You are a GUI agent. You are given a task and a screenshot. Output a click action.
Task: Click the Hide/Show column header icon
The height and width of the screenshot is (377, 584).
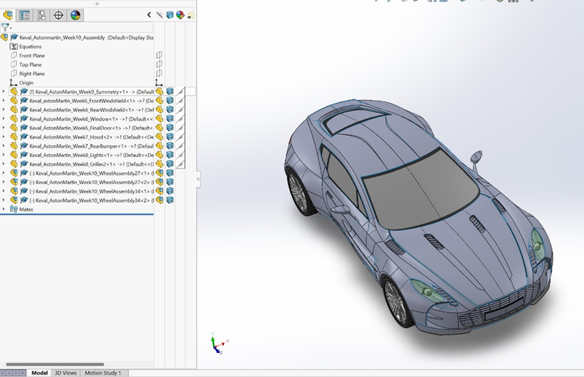point(159,15)
